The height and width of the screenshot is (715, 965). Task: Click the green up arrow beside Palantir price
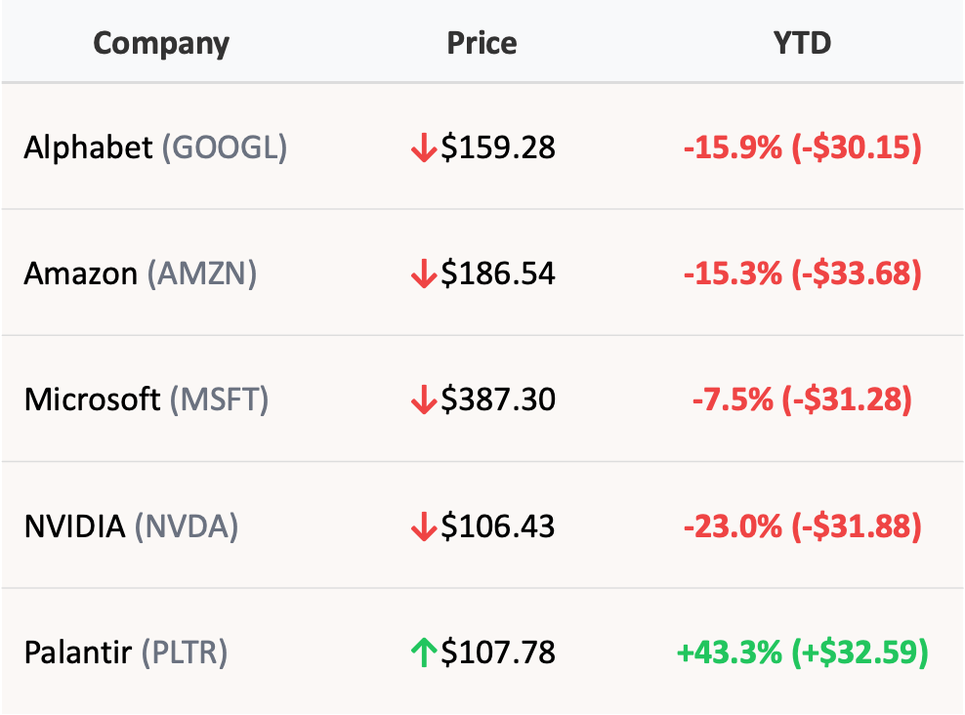[x=424, y=653]
